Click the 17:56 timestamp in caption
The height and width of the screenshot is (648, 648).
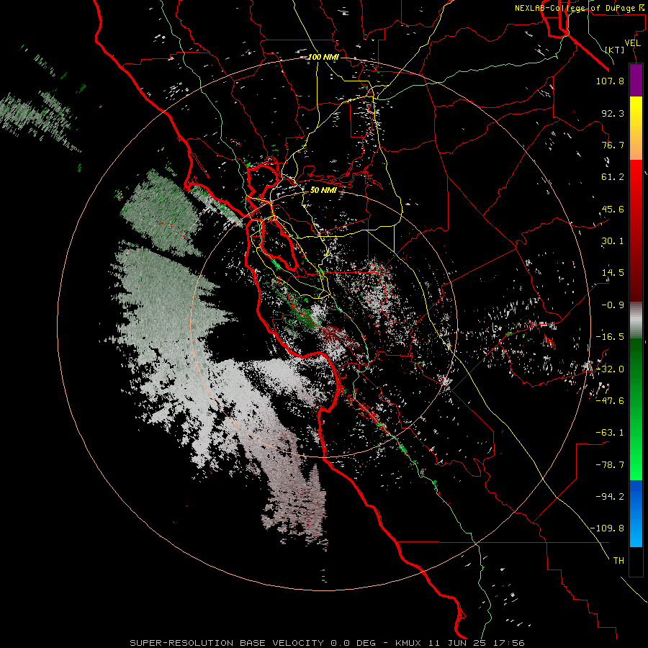510,643
